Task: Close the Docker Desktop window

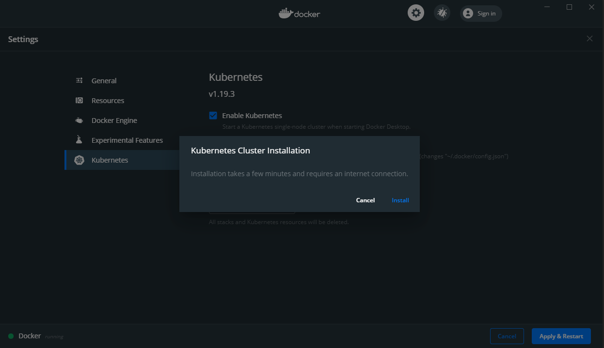Action: click(x=591, y=7)
